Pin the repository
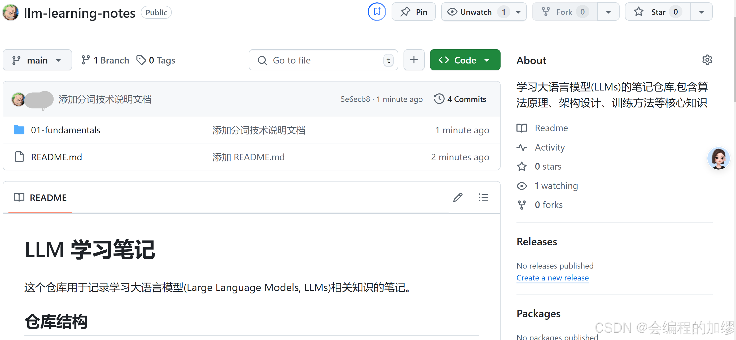The height and width of the screenshot is (340, 736). pos(413,12)
